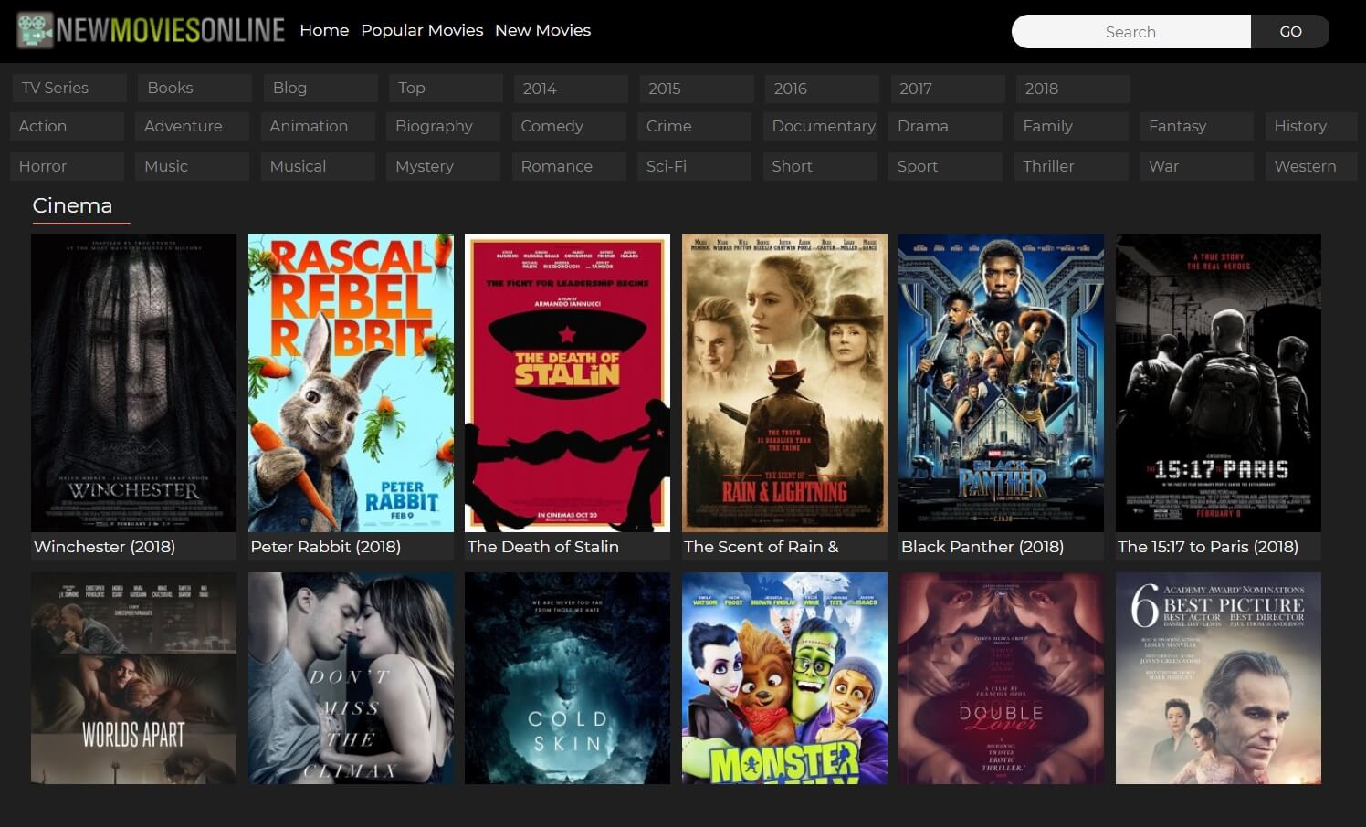Select the Biography genre

pyautogui.click(x=443, y=126)
